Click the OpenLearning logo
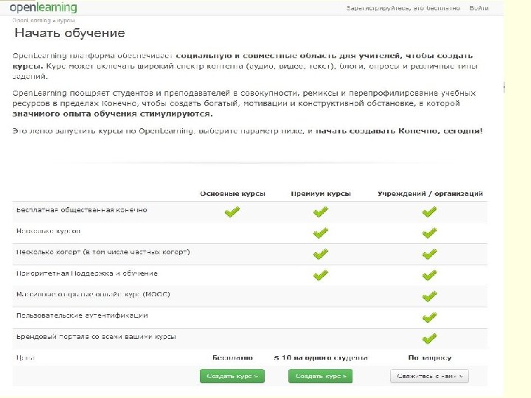Viewport: 531px width, 398px height. 44,8
